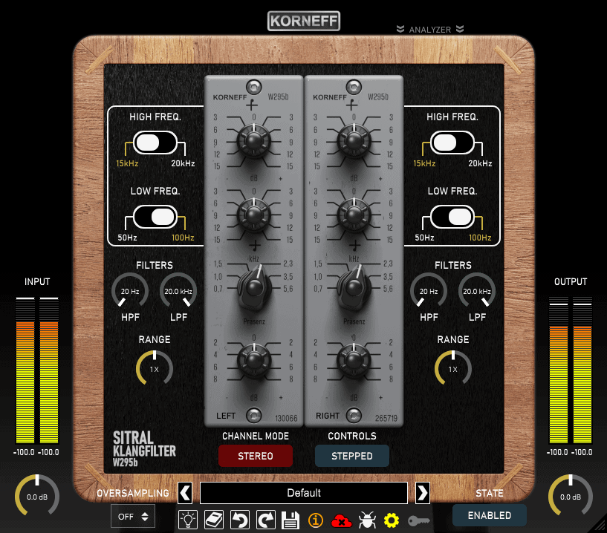Click LEFT module kHz frequency selector knob
The width and height of the screenshot is (607, 533).
[254, 287]
